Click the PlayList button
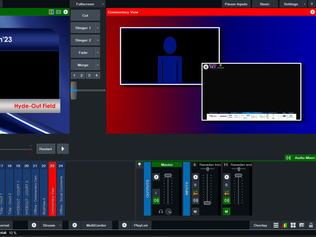This screenshot has width=316, height=237. click(x=141, y=225)
